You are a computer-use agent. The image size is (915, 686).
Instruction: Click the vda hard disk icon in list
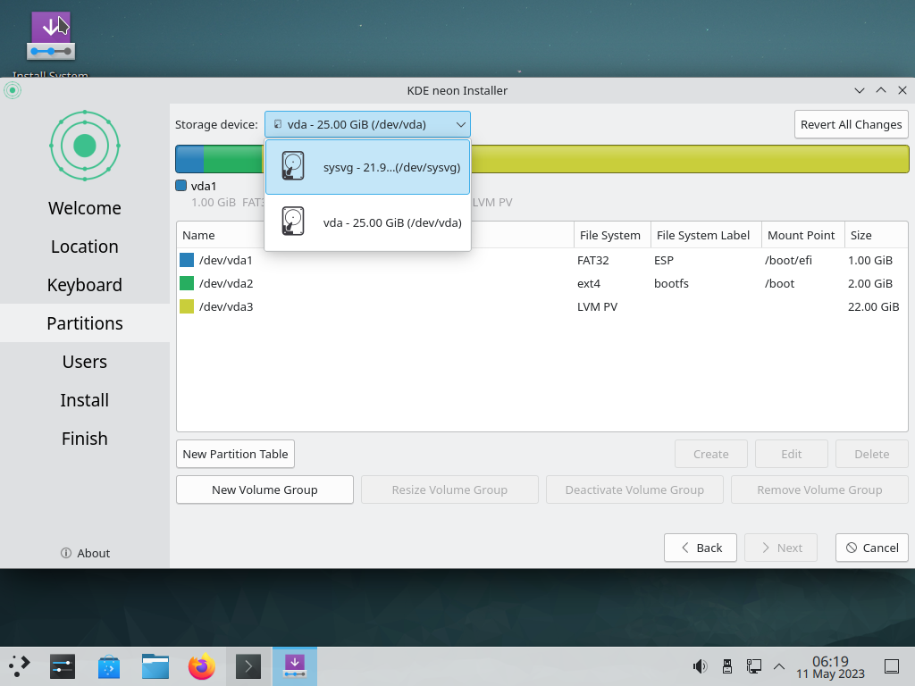click(293, 222)
